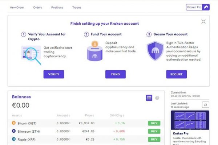Screen dimensions: 218x145
Task: Sort balances by Asset column
Action: pyautogui.click(x=17, y=115)
